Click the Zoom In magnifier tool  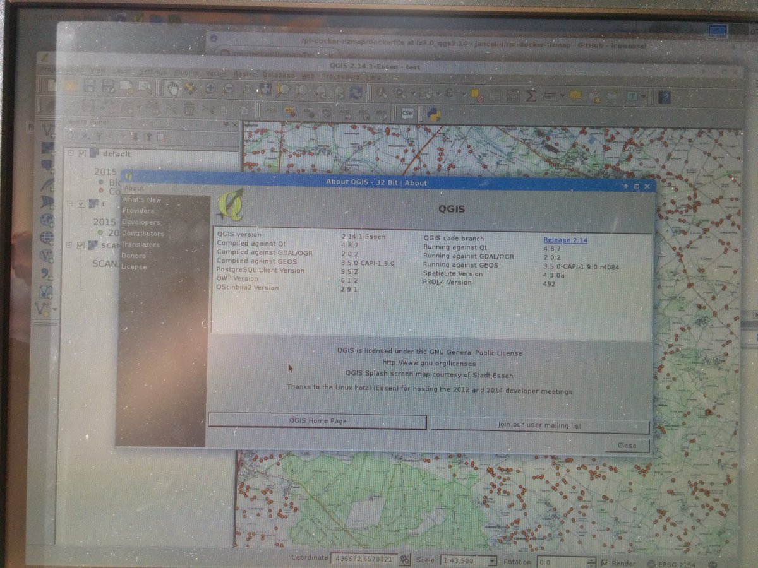tap(210, 89)
